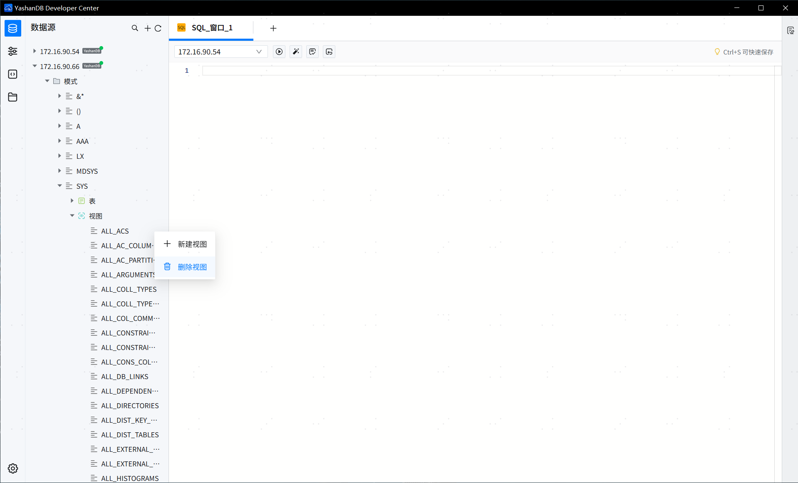798x483 pixels.
Task: Open the code snippets sidebar icon
Action: (x=12, y=74)
